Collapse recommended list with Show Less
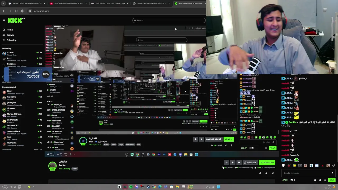Viewport: 338px width, 190px height. click(38, 150)
